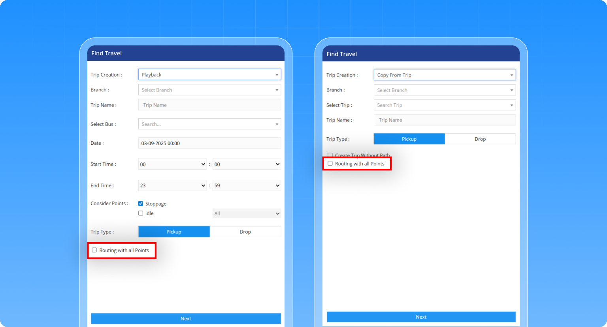This screenshot has width=607, height=327.
Task: Tick Routing with all Points in the Playback form
Action: pyautogui.click(x=94, y=250)
